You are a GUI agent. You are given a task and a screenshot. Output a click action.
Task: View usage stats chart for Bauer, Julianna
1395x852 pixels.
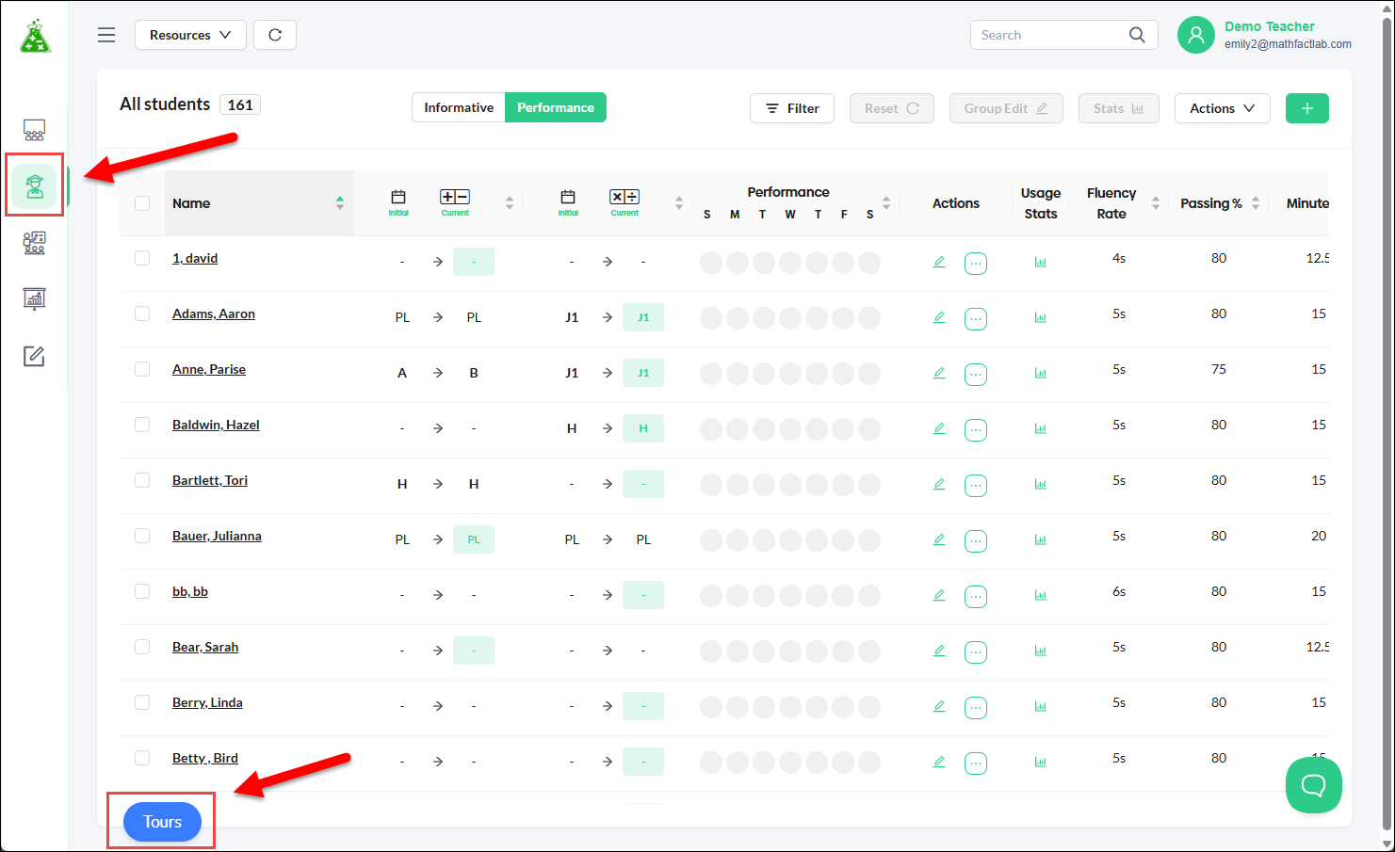tap(1041, 539)
